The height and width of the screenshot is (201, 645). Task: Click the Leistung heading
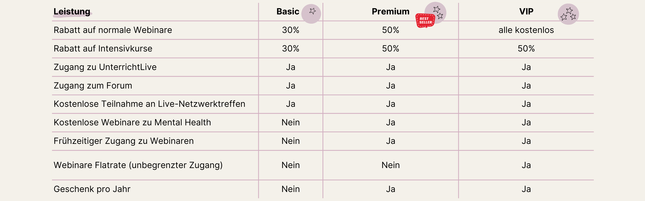[72, 12]
